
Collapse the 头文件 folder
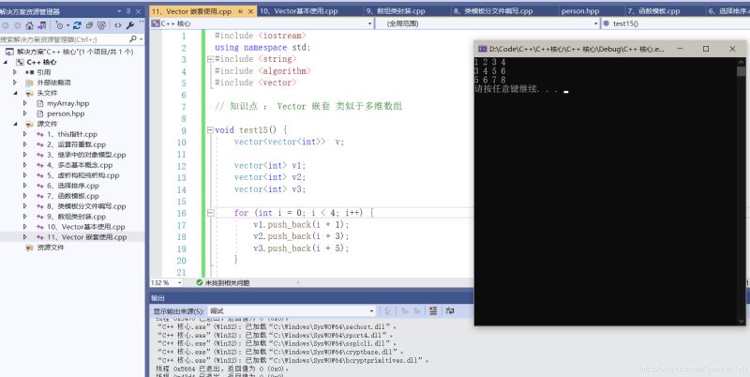[x=15, y=93]
